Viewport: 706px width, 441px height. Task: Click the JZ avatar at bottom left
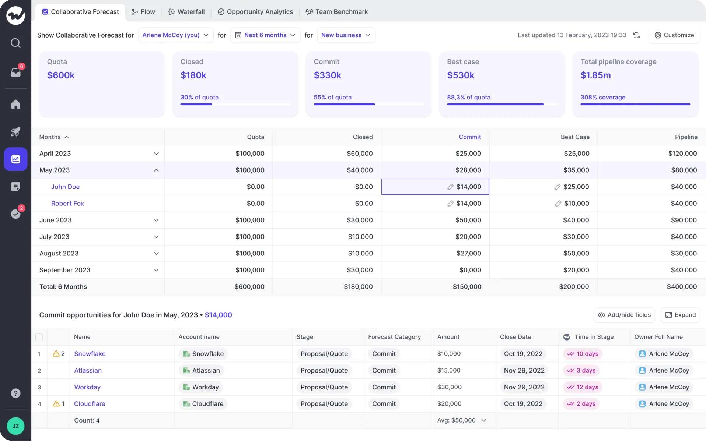click(15, 426)
